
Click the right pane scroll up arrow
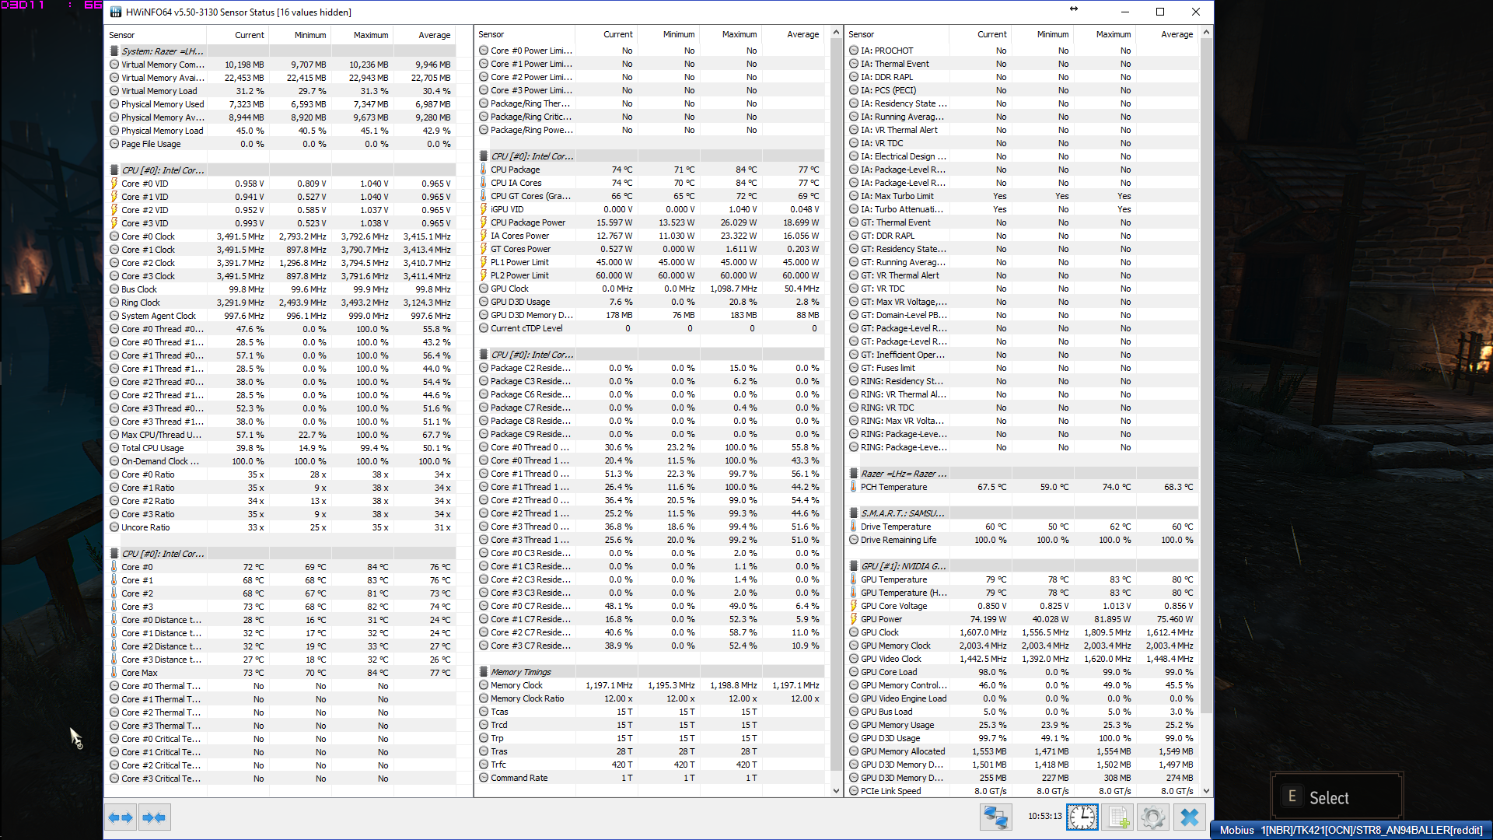tap(1206, 33)
